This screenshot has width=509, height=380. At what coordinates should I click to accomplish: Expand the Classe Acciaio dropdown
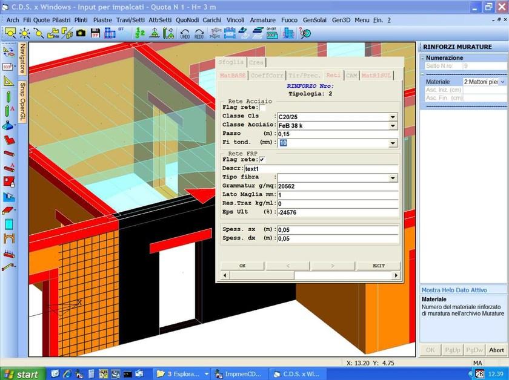point(393,126)
